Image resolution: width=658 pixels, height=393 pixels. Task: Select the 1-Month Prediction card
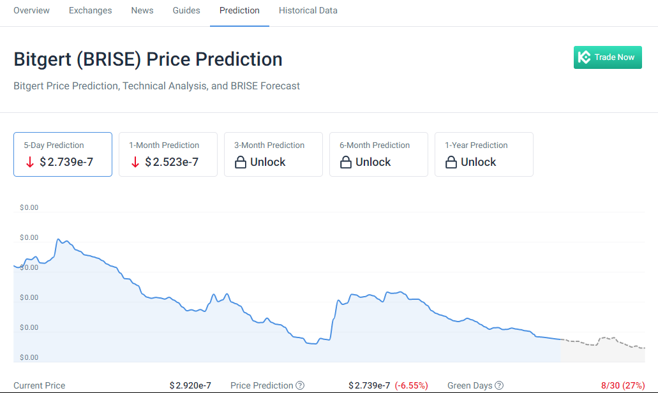point(168,154)
